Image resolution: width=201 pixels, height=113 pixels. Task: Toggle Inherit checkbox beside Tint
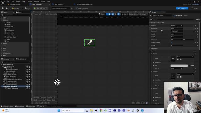[x=189, y=66]
